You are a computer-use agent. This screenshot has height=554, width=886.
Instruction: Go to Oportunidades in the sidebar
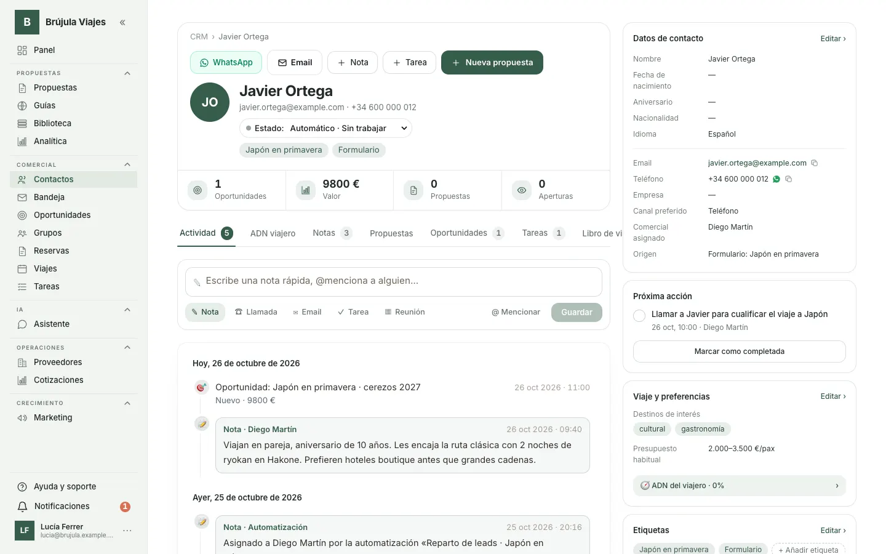(x=74, y=215)
